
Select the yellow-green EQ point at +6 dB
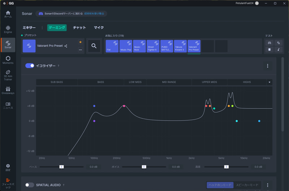pyautogui.click(x=232, y=106)
